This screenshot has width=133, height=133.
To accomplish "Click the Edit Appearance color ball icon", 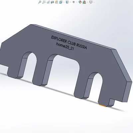I will tap(80, 2).
